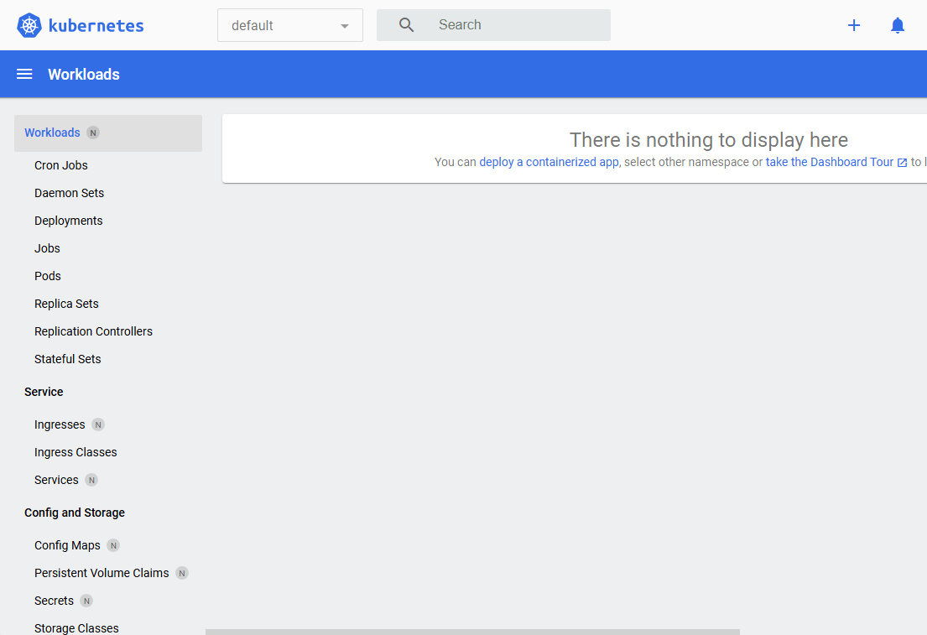Open the 'take the Dashboard Tour' link
Image resolution: width=927 pixels, height=635 pixels.
830,163
